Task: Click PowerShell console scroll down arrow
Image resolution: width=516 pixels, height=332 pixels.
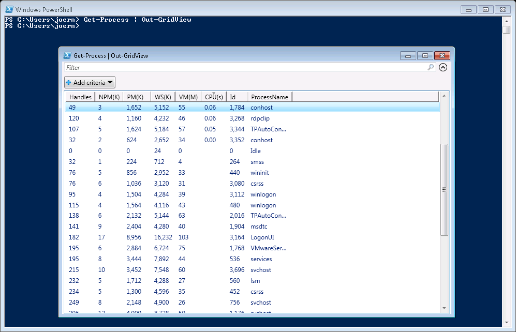Action: tap(507, 323)
